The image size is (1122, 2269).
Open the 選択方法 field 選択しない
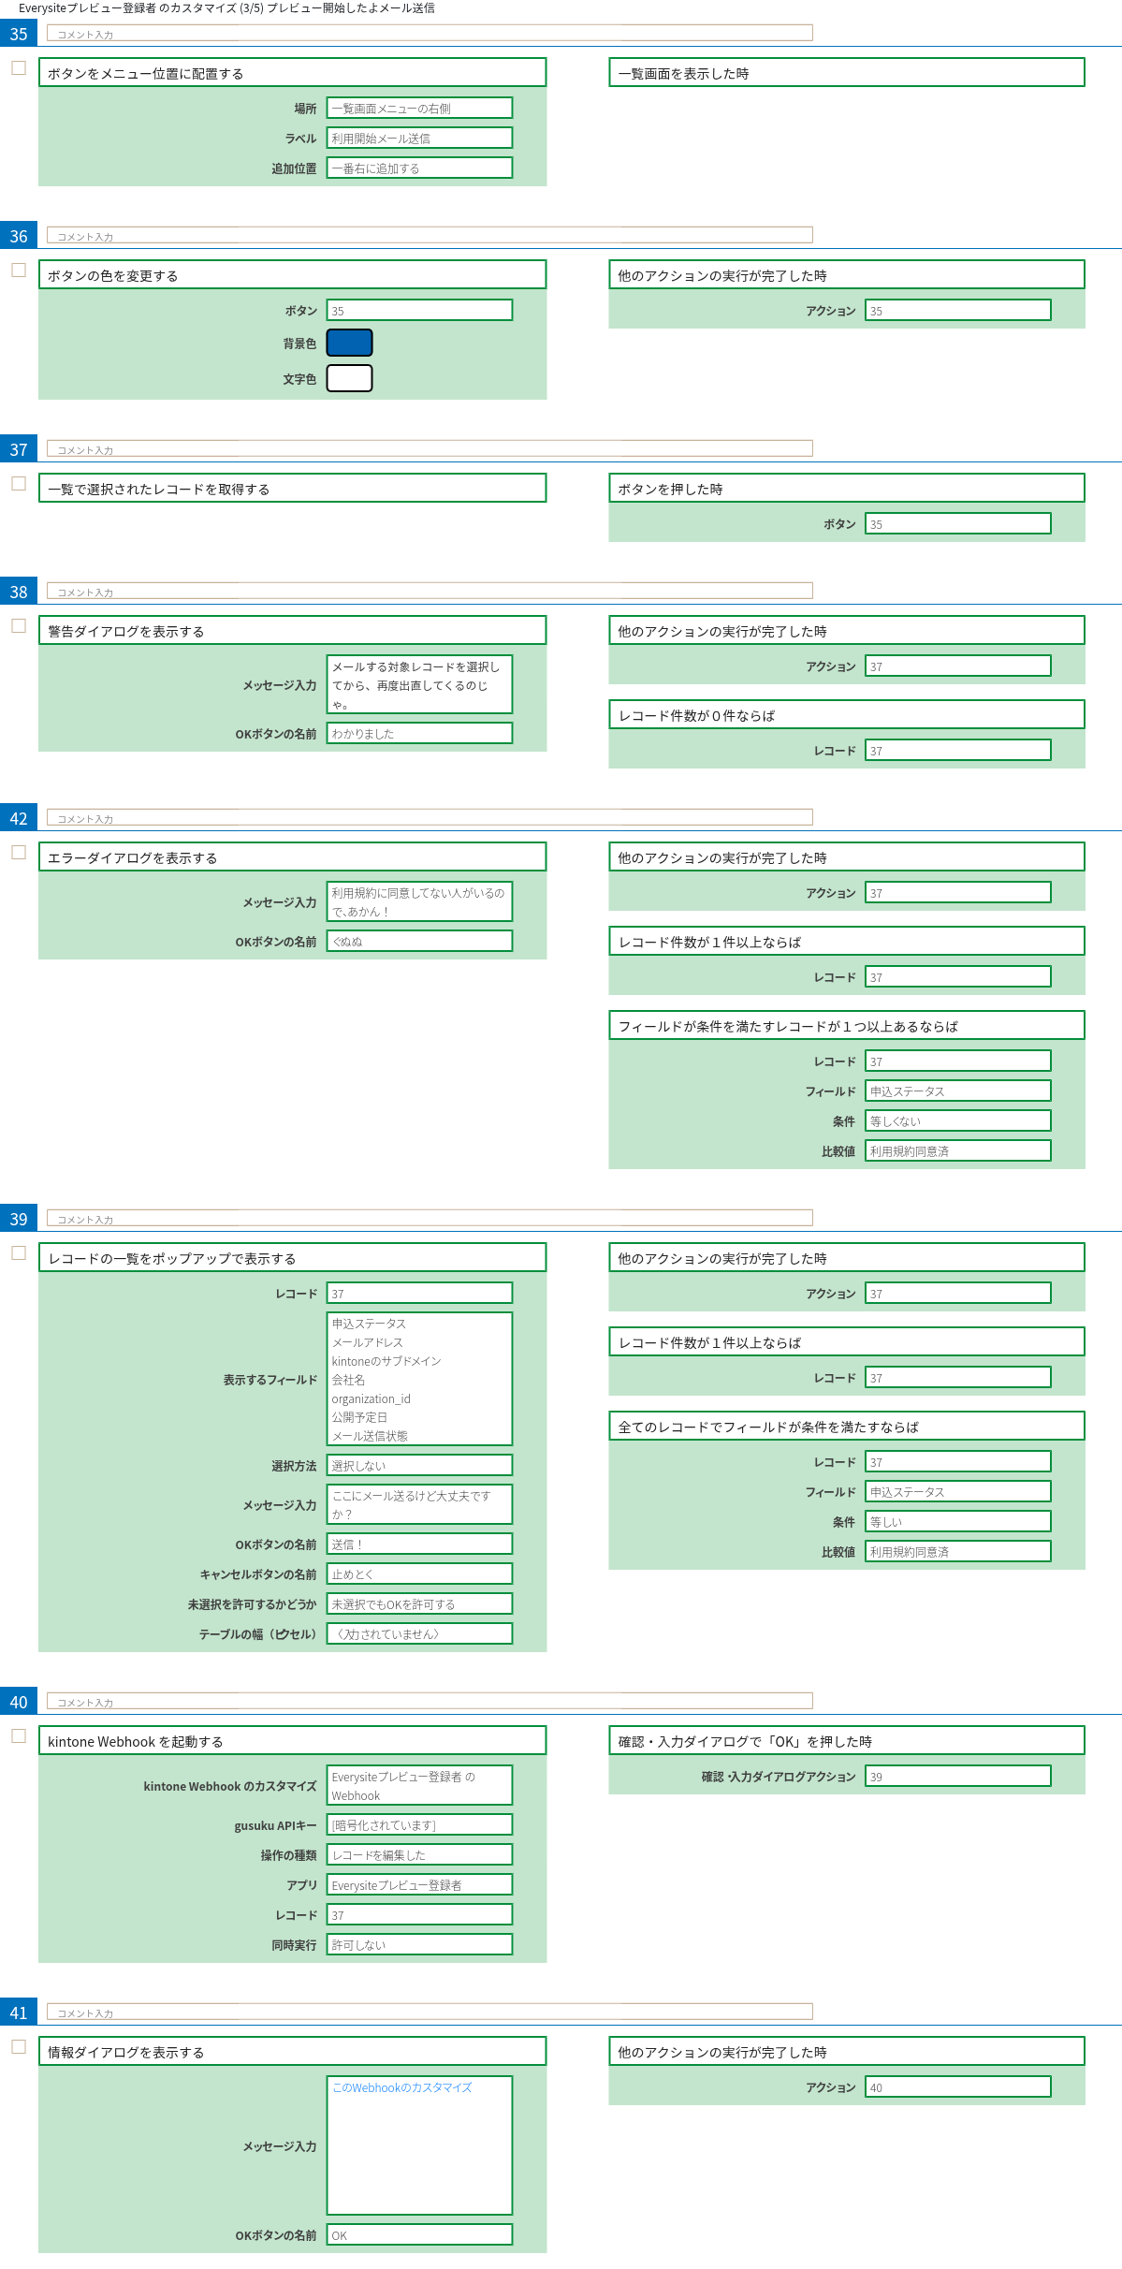[x=419, y=1466]
